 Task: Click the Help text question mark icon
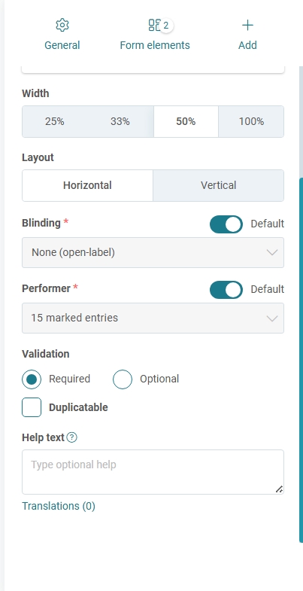point(71,437)
